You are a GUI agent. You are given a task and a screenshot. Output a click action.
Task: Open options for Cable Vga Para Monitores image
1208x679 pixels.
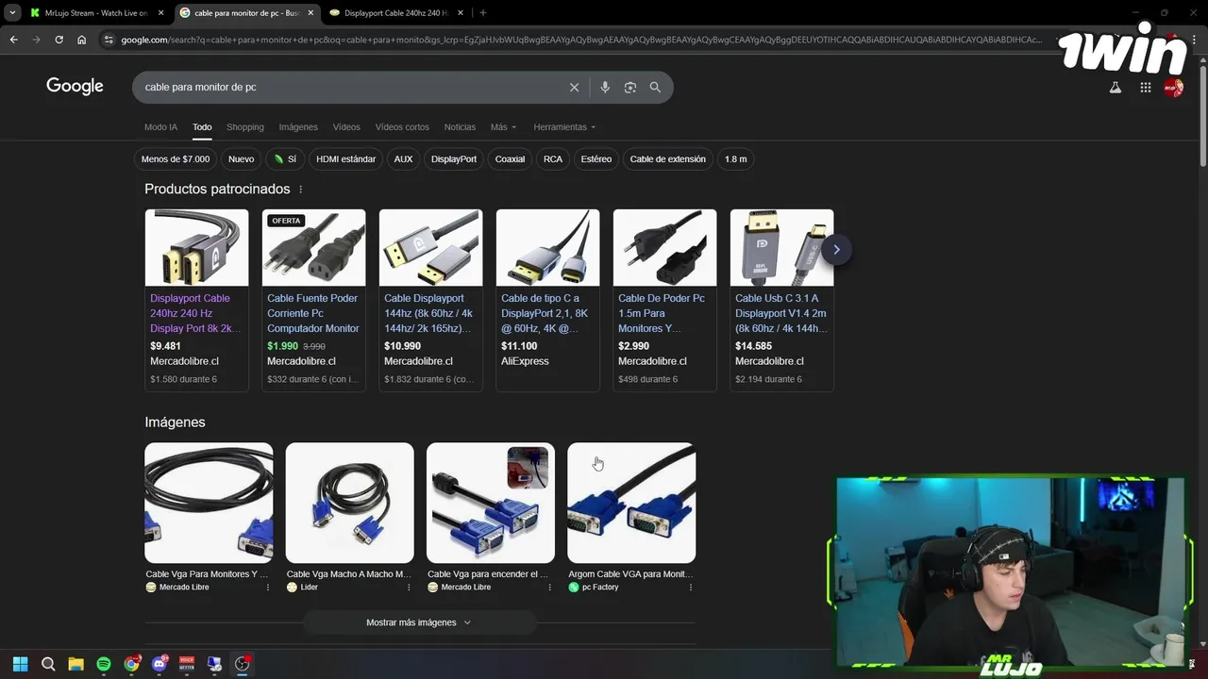[268, 587]
